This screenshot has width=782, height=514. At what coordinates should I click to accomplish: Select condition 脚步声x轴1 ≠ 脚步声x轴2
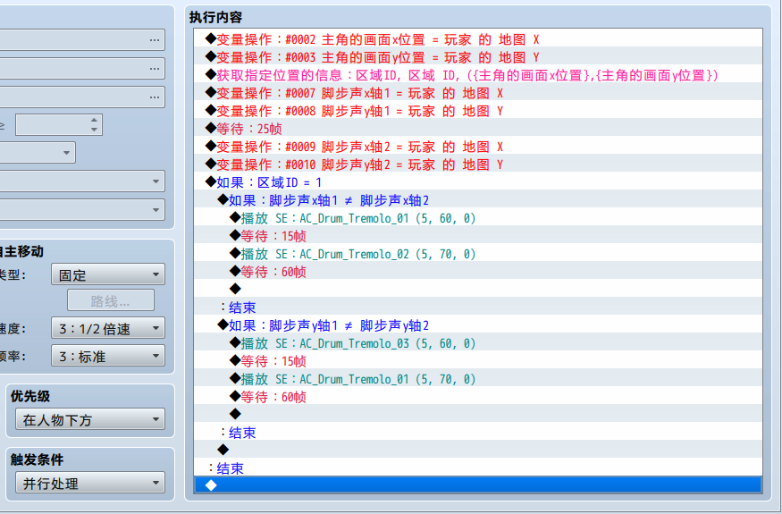pyautogui.click(x=478, y=200)
